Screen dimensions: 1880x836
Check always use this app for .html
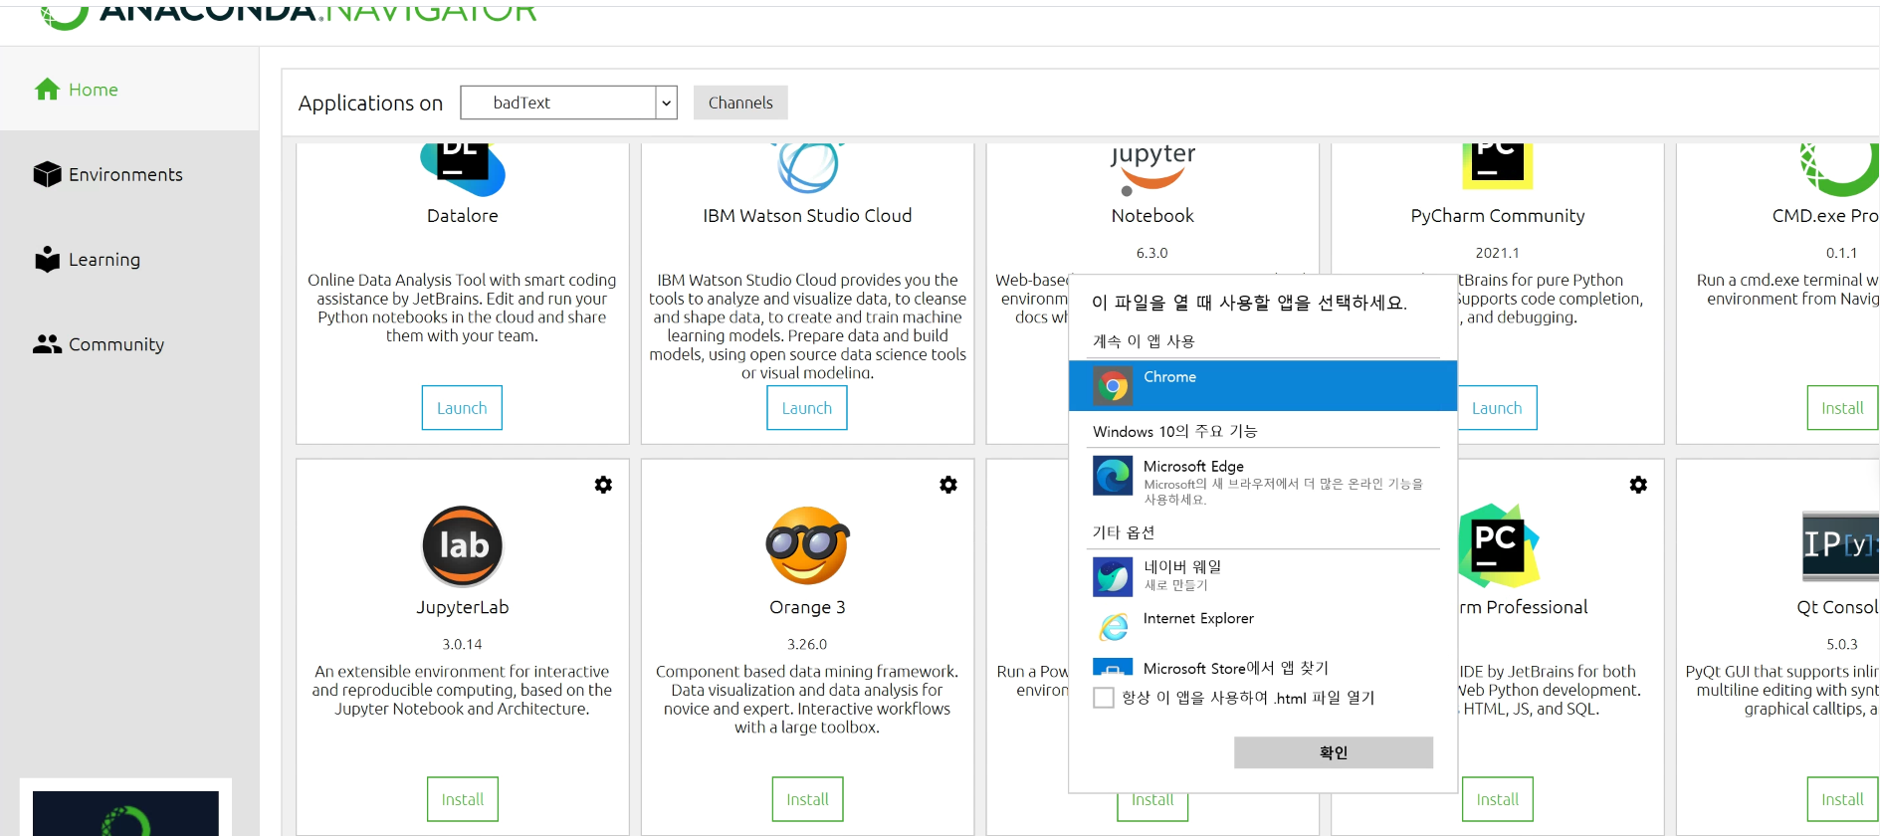coord(1104,698)
